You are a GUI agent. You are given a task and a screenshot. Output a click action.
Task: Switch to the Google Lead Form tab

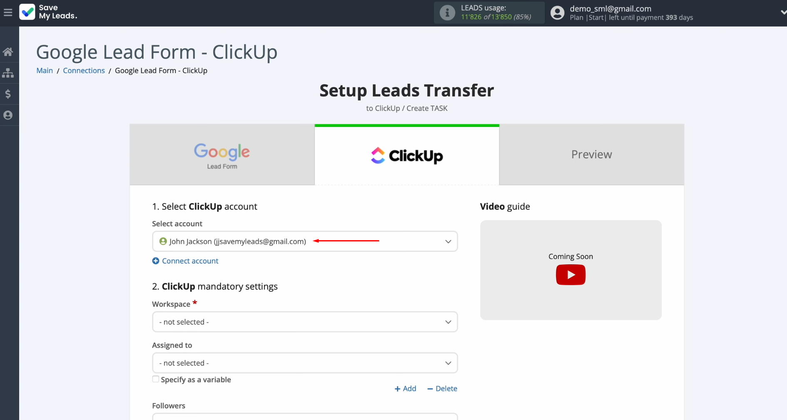(x=222, y=154)
